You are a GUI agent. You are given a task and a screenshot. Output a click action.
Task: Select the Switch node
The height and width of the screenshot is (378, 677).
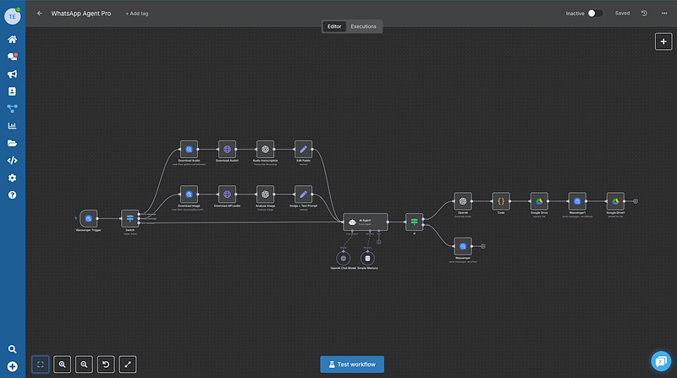[129, 219]
